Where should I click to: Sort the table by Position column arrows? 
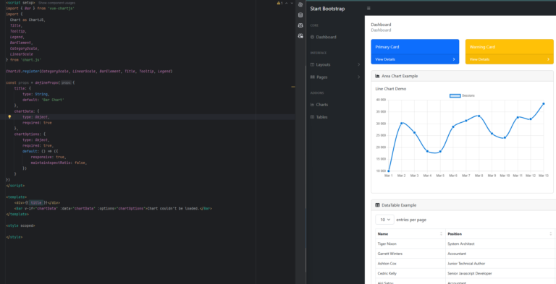[550, 233]
